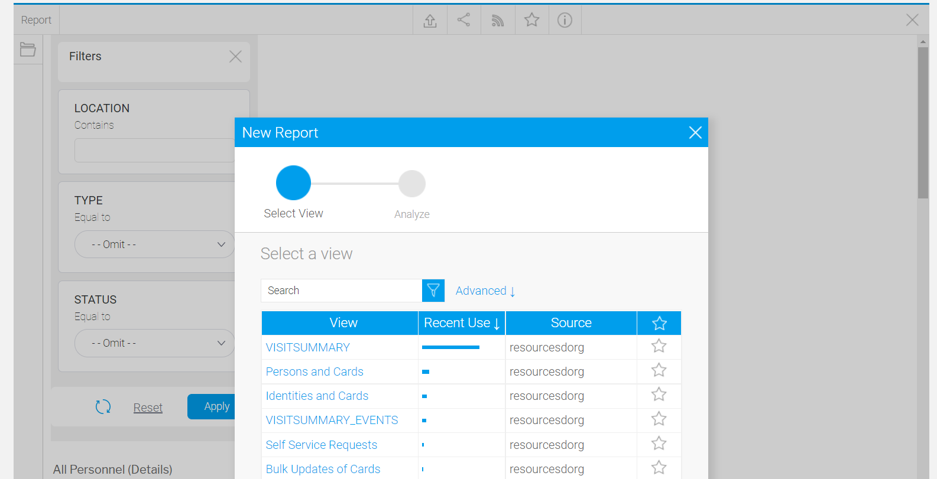
Task: Click resourcesdorg source in VISITSUMMARY row
Action: point(547,348)
